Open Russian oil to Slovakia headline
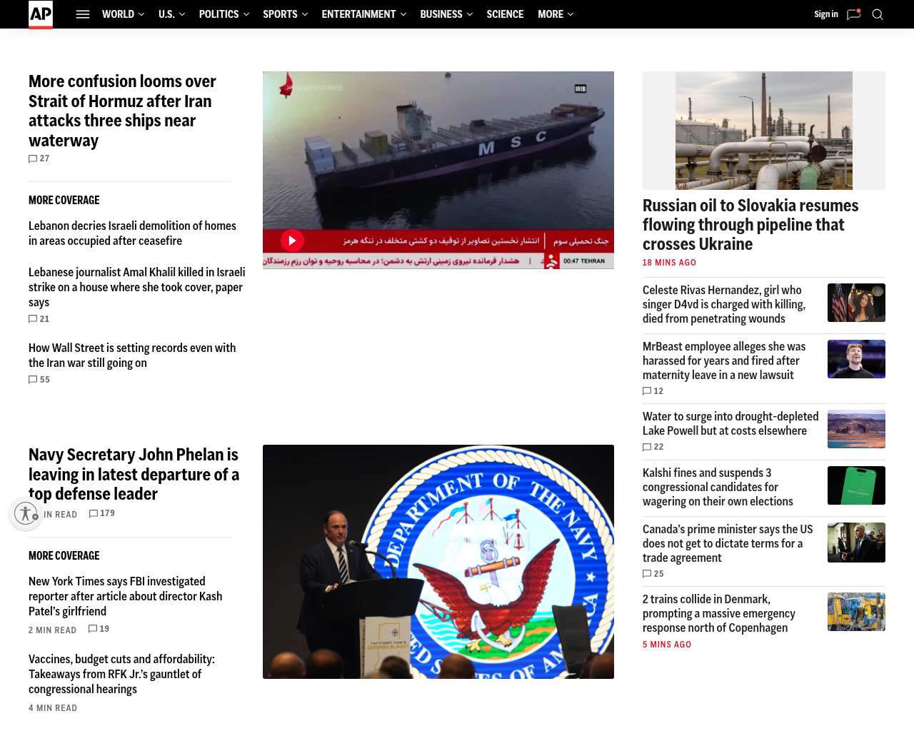 [x=750, y=225]
